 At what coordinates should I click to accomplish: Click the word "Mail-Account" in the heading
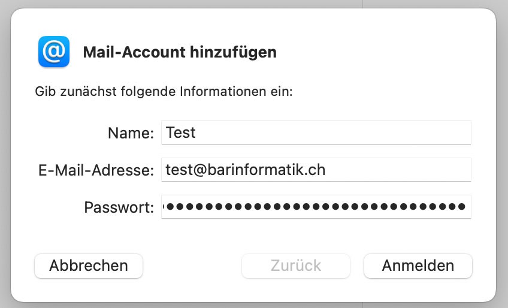click(x=134, y=52)
